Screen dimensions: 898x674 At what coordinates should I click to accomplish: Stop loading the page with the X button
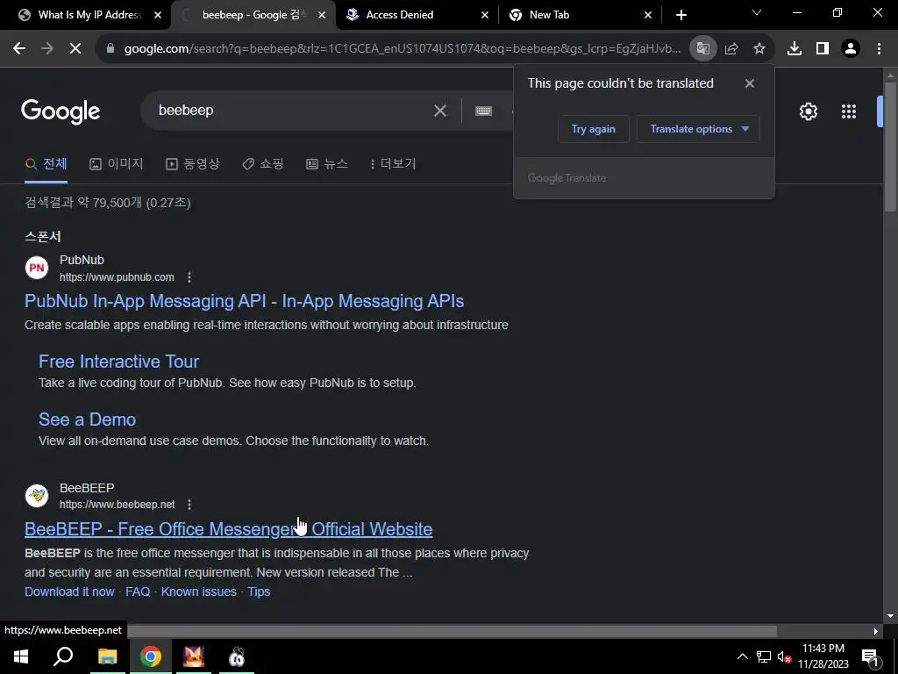coord(75,49)
